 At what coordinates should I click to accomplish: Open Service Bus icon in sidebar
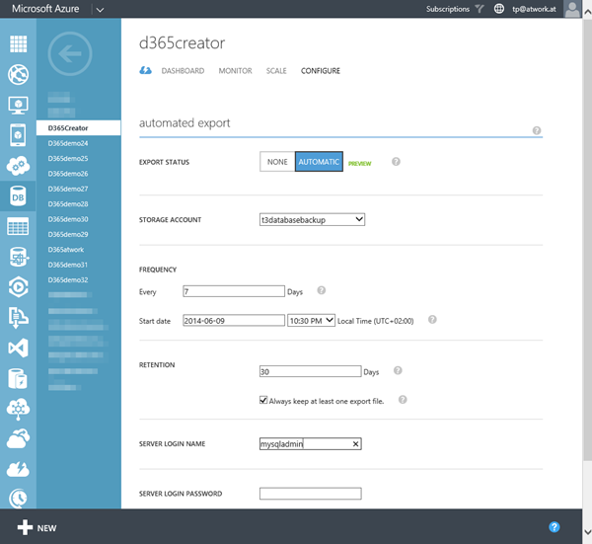18,317
